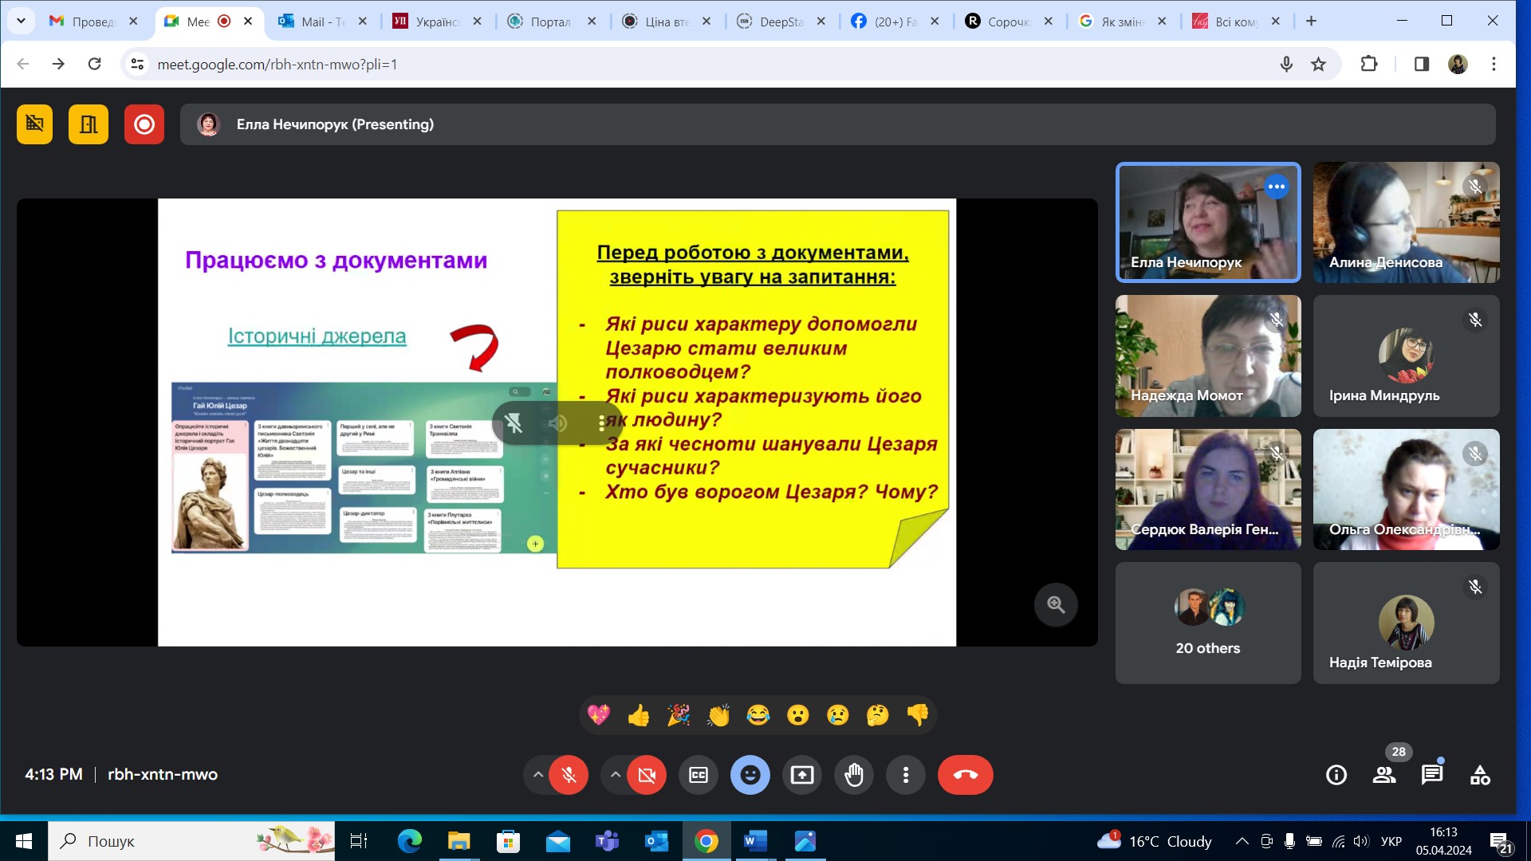Send party popper reaction

click(679, 715)
